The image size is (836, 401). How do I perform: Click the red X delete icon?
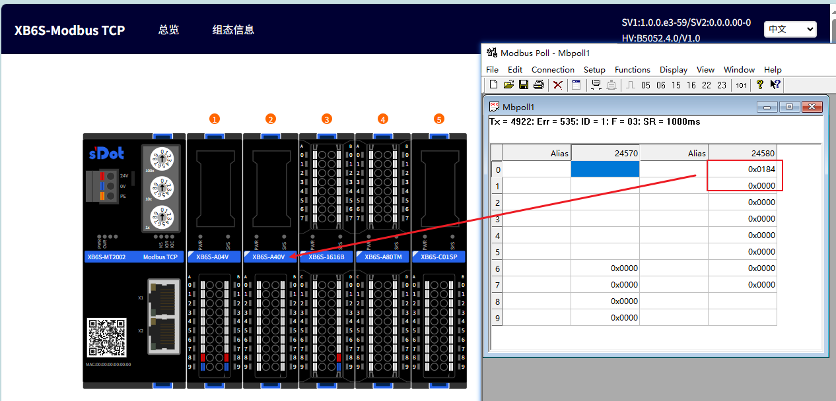(558, 85)
